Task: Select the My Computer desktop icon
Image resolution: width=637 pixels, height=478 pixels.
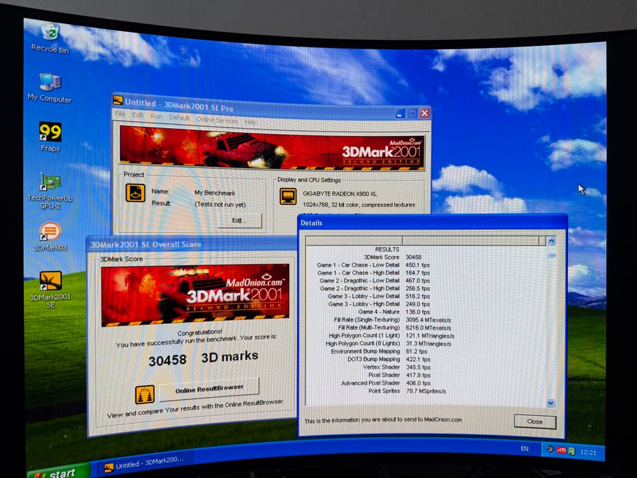Action: [50, 88]
